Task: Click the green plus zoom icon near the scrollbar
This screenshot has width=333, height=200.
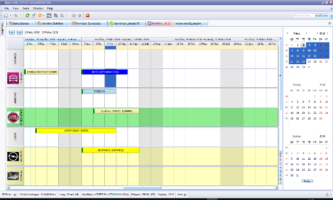Action: click(x=281, y=180)
